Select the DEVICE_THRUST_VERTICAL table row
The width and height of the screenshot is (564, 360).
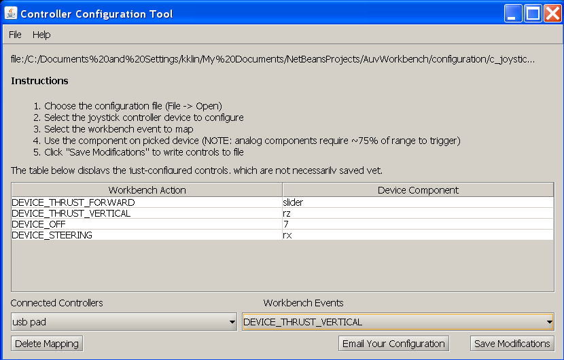click(283, 213)
